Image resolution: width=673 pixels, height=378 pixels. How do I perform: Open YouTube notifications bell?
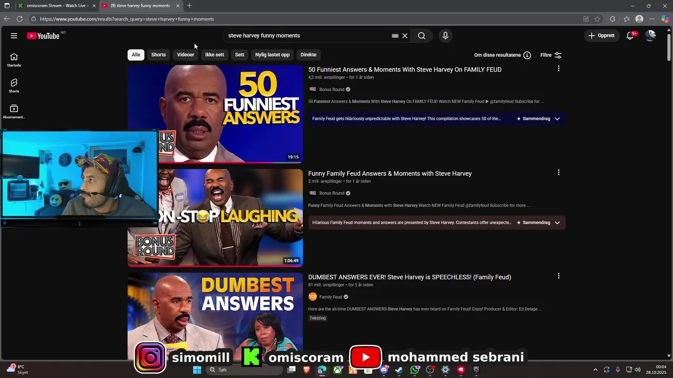click(x=630, y=36)
